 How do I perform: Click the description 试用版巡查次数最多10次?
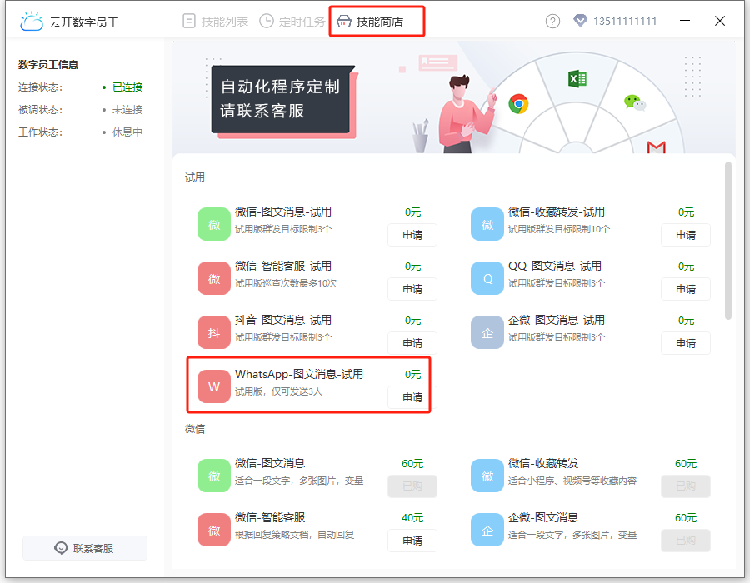[286, 283]
